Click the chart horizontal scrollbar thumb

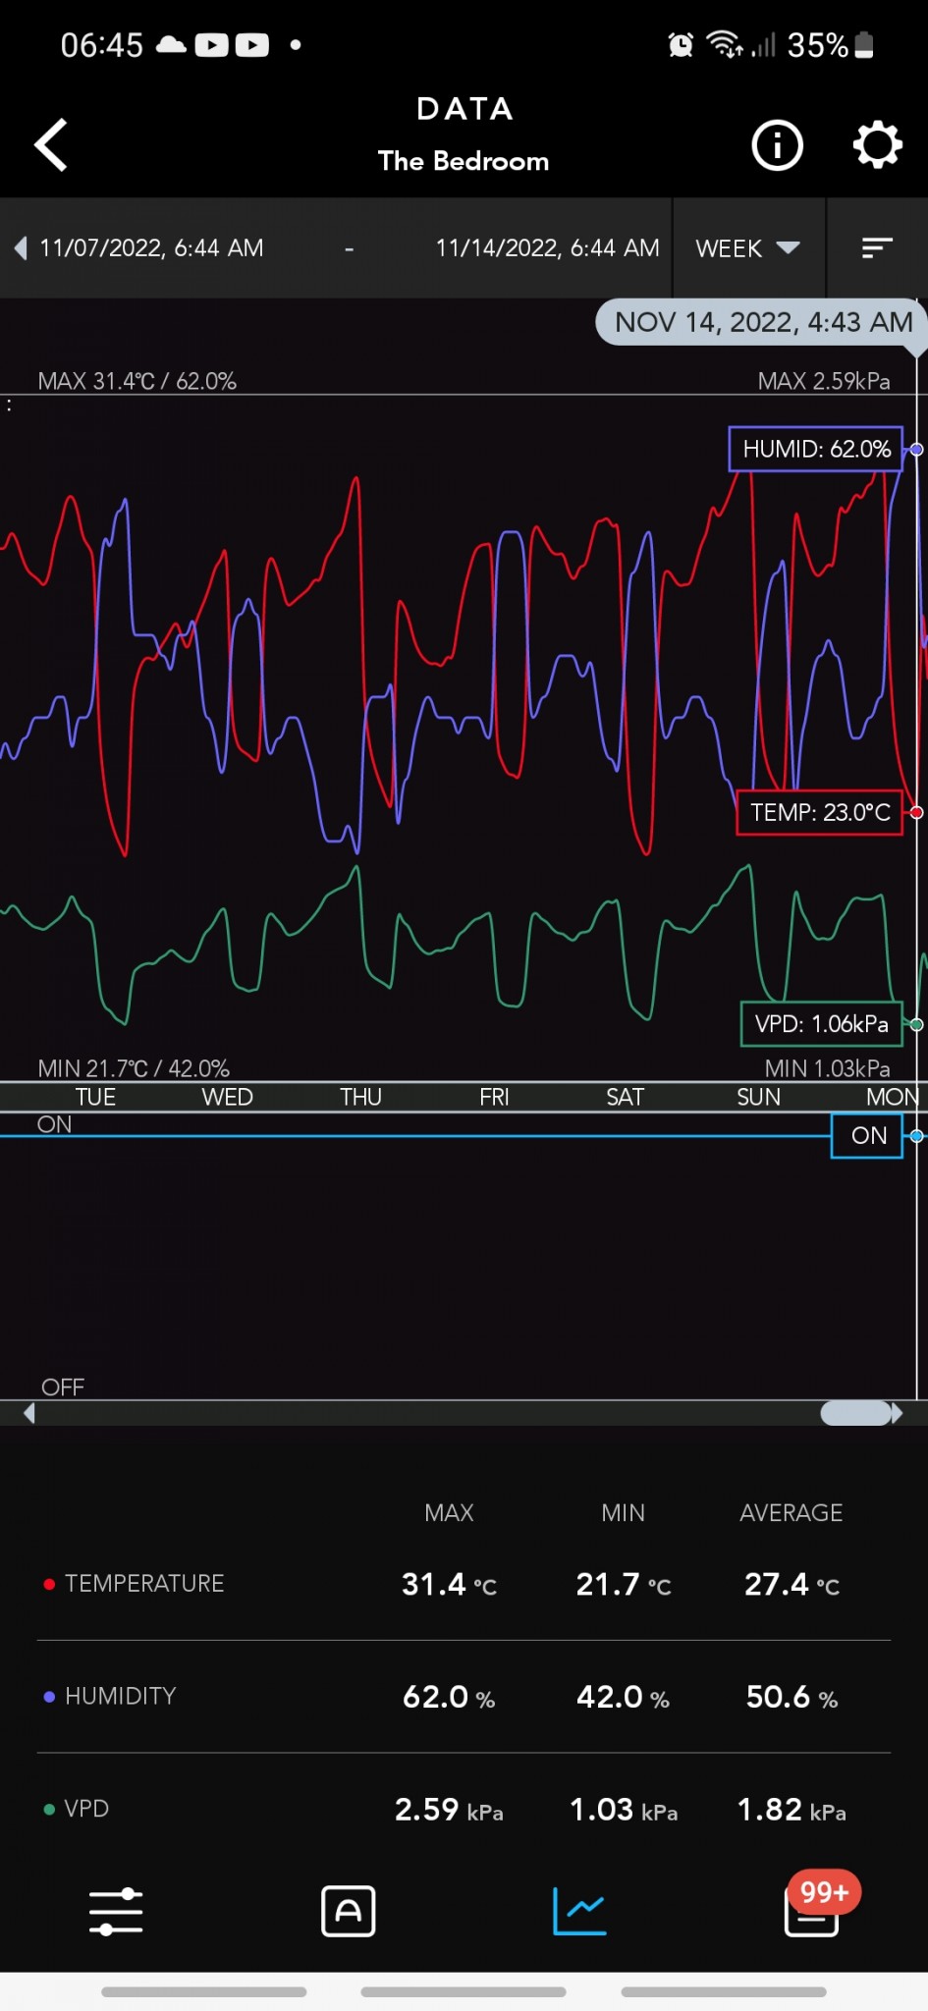(855, 1413)
